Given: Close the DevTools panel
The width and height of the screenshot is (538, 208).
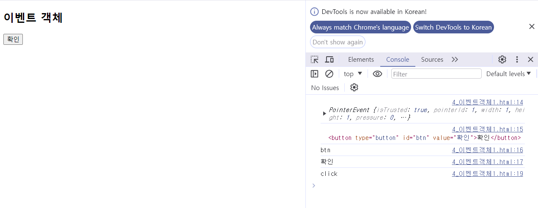Looking at the screenshot, I should [530, 60].
